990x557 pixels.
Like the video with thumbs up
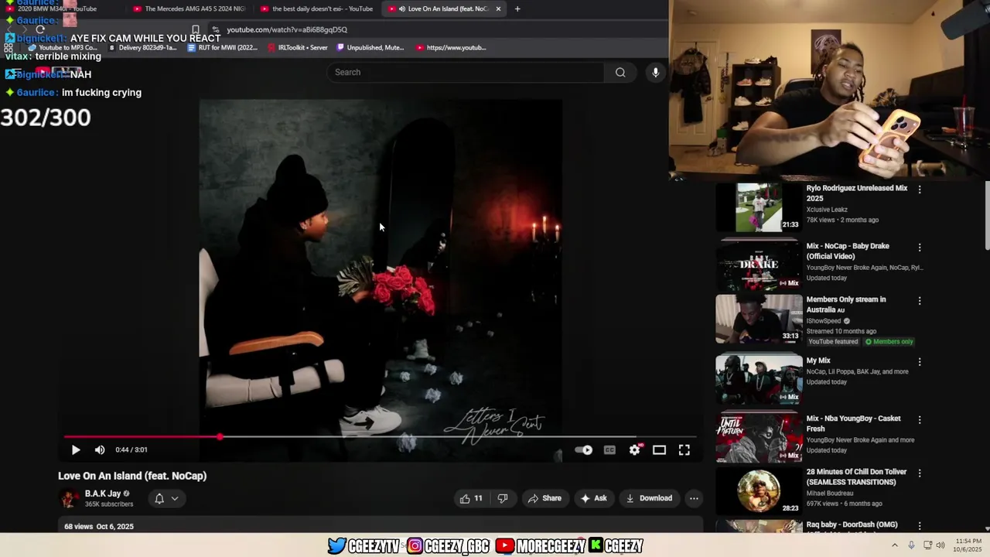click(x=471, y=498)
